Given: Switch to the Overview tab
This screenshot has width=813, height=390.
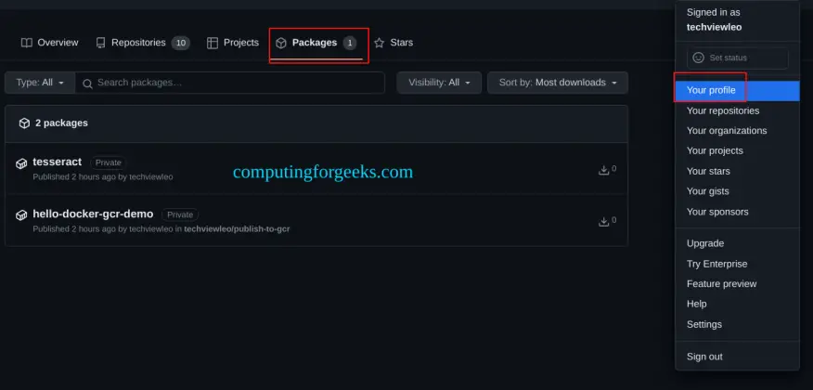Looking at the screenshot, I should [x=50, y=43].
